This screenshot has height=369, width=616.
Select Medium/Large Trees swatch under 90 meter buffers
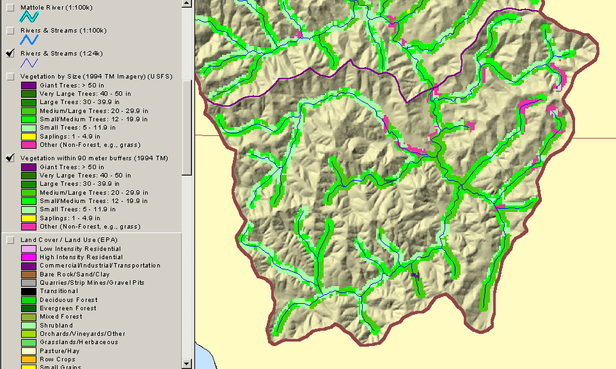29,193
